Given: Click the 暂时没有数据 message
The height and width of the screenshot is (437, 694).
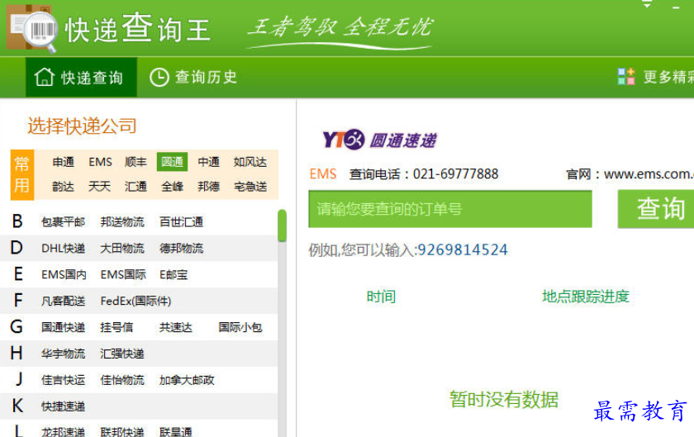Looking at the screenshot, I should (504, 399).
